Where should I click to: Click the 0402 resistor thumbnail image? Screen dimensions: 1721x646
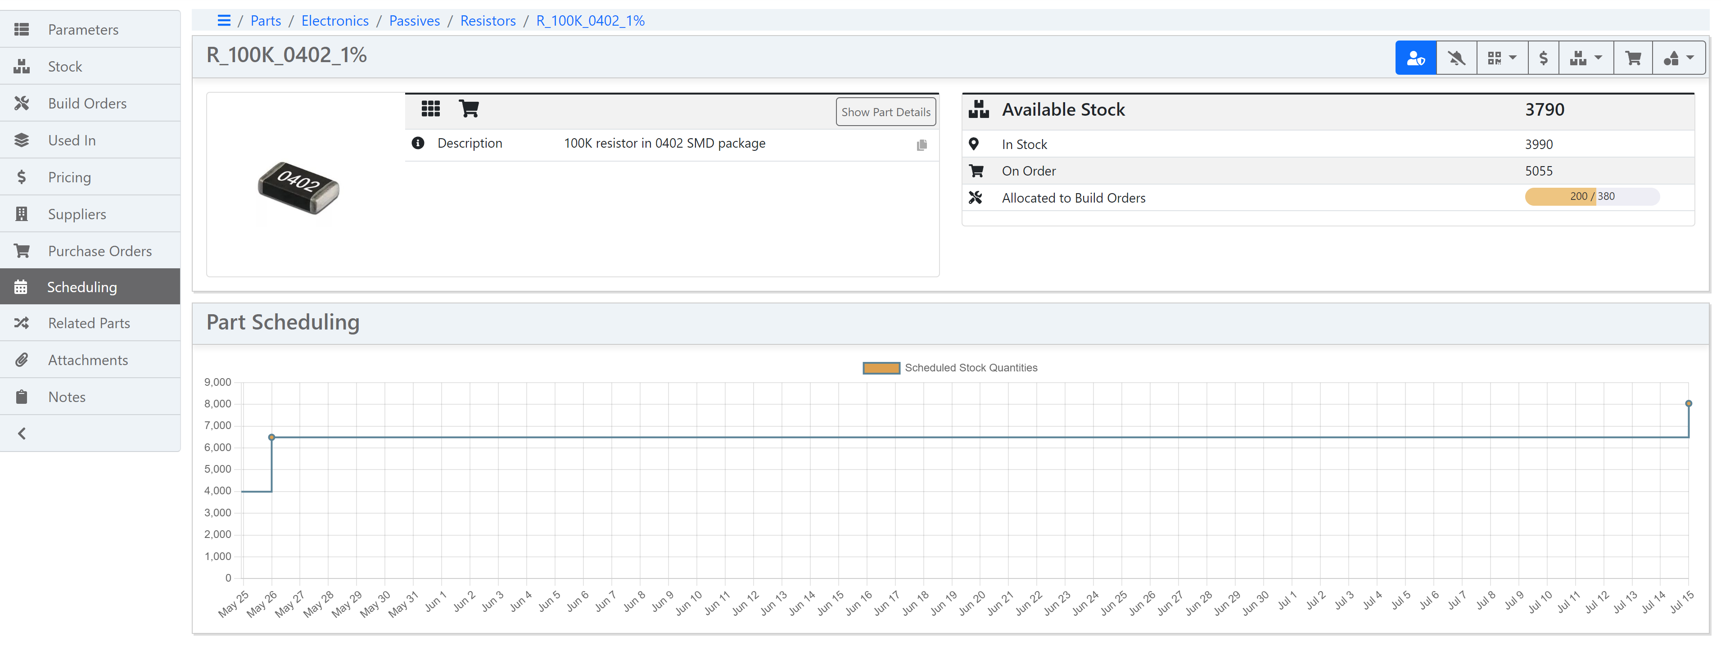coord(298,188)
